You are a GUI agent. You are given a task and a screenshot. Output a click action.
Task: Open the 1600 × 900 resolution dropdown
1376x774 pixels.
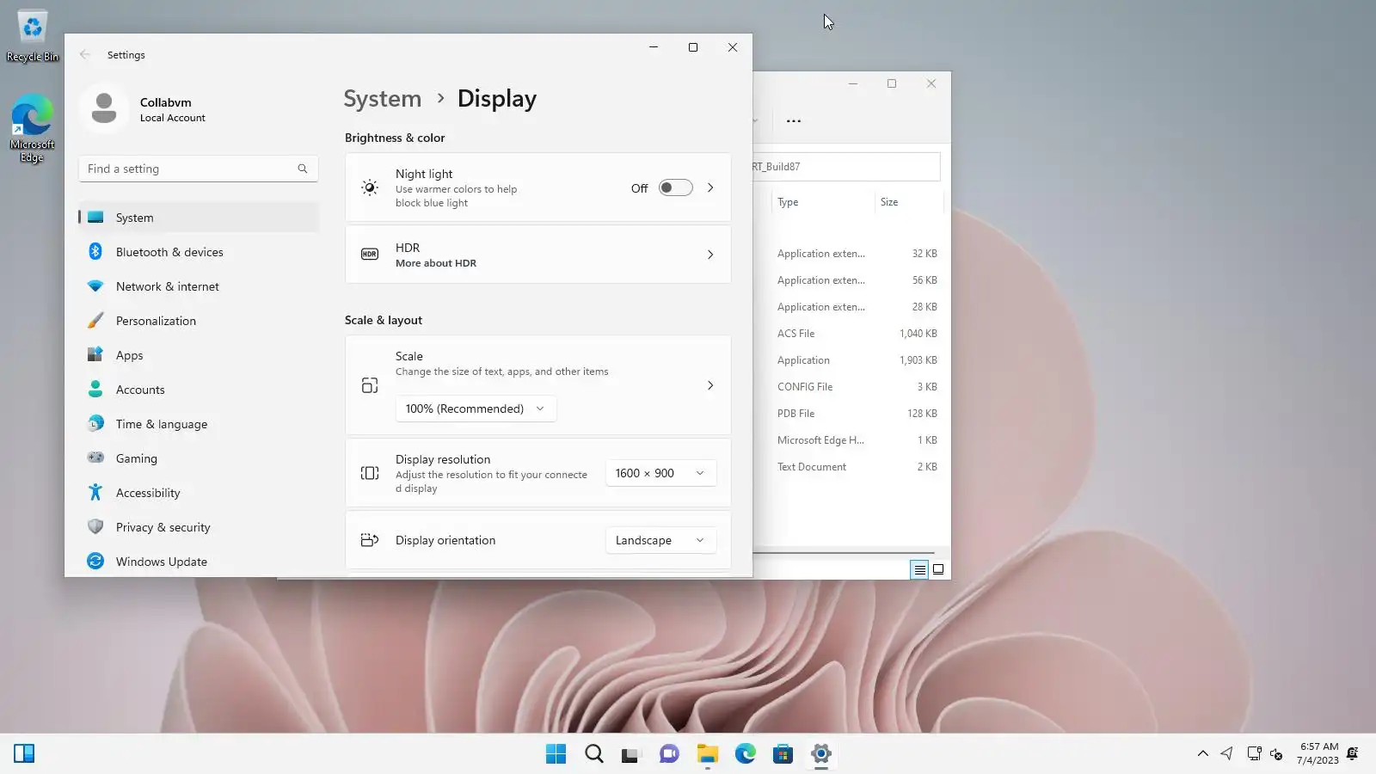coord(660,473)
